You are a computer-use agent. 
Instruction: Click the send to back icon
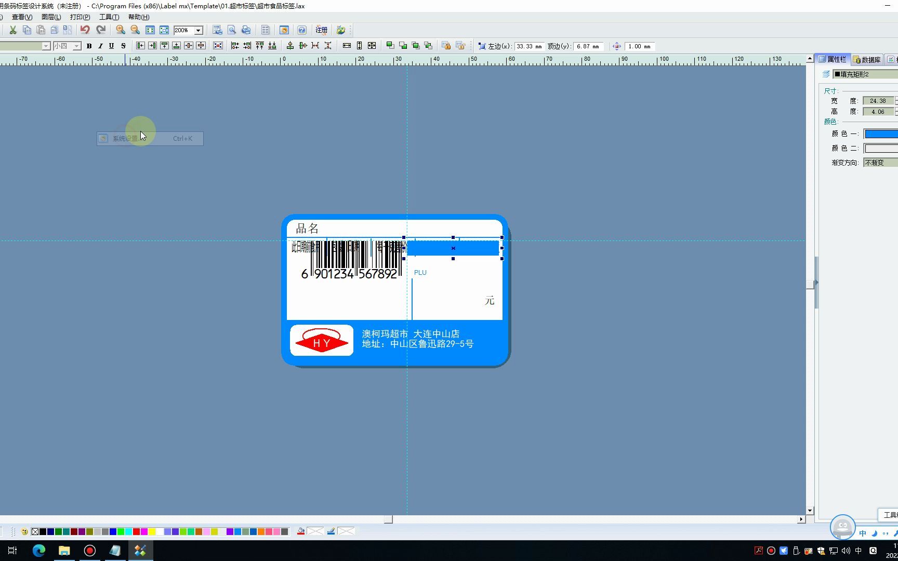(x=403, y=46)
